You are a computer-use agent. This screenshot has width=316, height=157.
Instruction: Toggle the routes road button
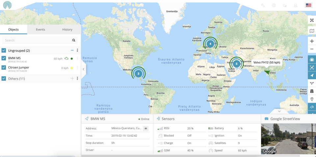tap(312, 91)
